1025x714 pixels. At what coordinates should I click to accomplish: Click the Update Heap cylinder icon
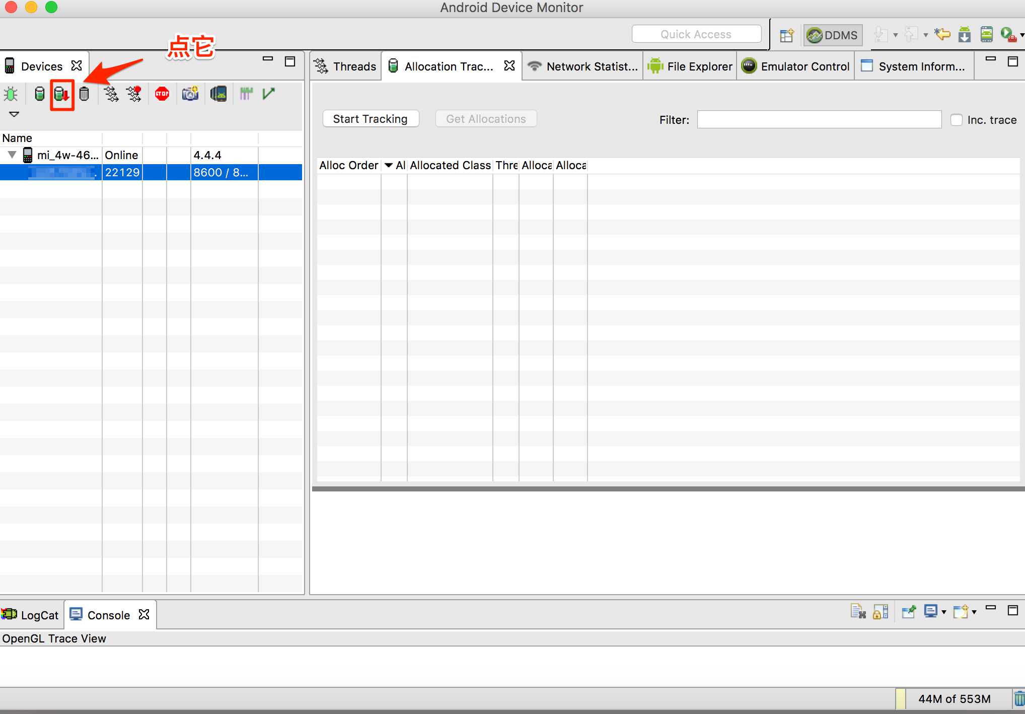(x=39, y=94)
